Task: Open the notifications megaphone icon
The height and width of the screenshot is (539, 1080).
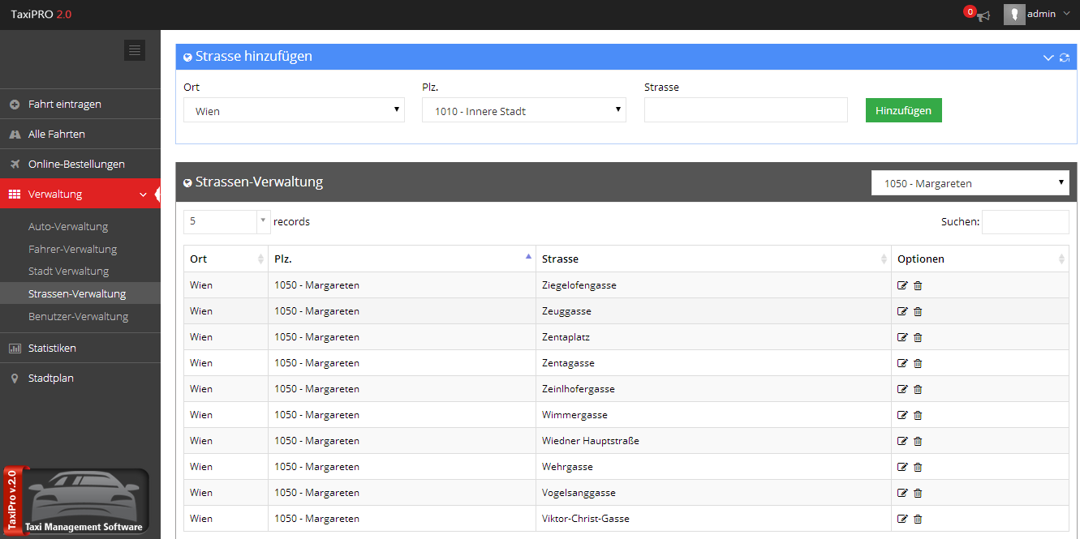Action: (x=983, y=15)
